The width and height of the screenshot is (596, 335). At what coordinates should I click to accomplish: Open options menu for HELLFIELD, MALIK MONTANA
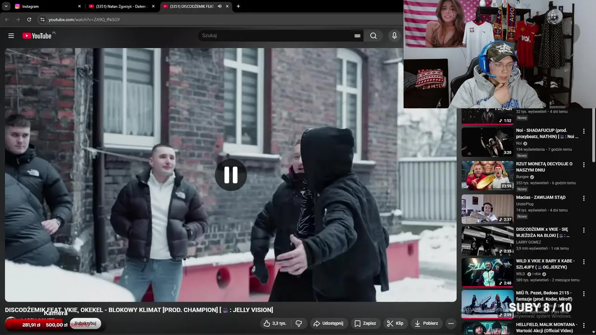pyautogui.click(x=583, y=325)
